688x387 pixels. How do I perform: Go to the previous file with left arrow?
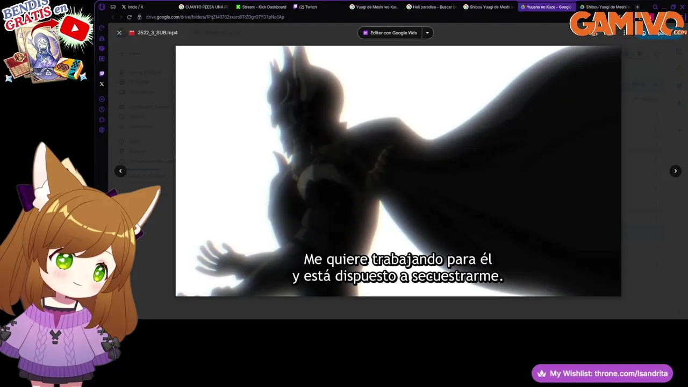[x=120, y=171]
